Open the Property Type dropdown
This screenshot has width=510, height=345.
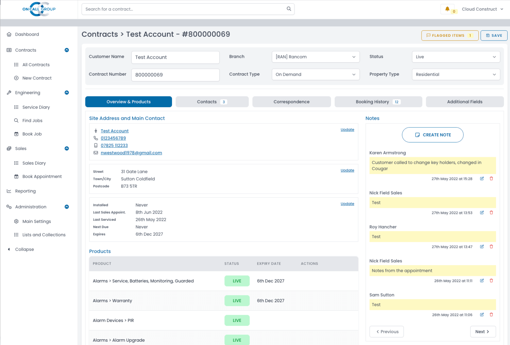coord(456,75)
